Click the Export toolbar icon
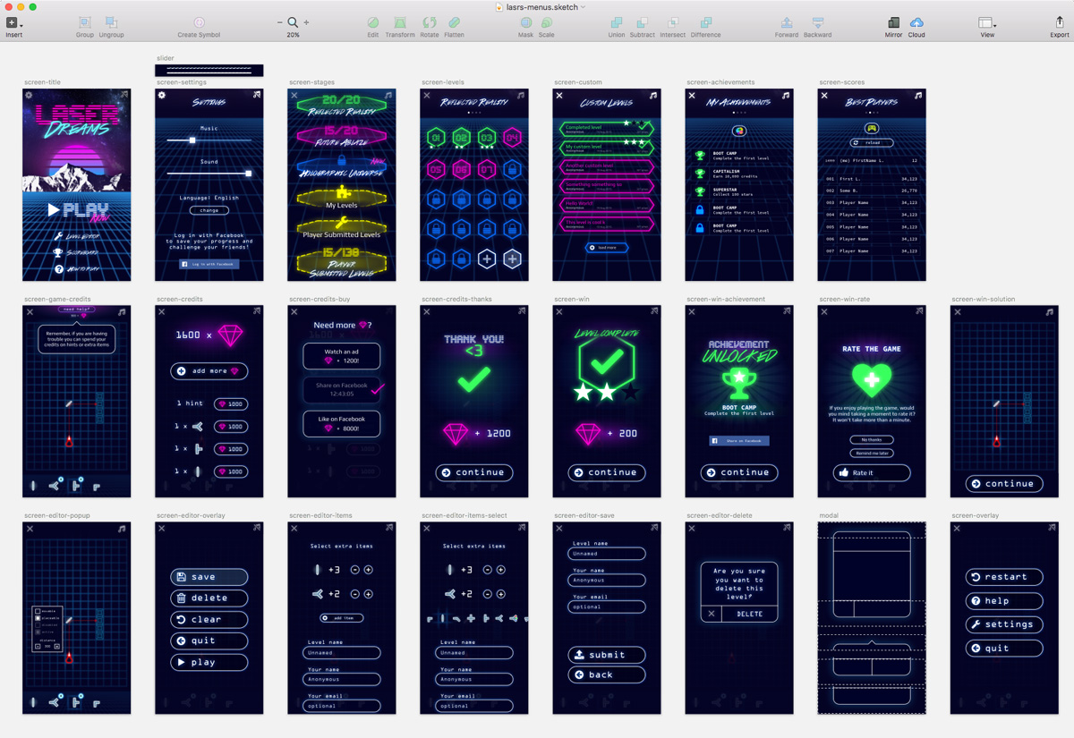Viewport: 1074px width, 738px height. [x=1059, y=22]
